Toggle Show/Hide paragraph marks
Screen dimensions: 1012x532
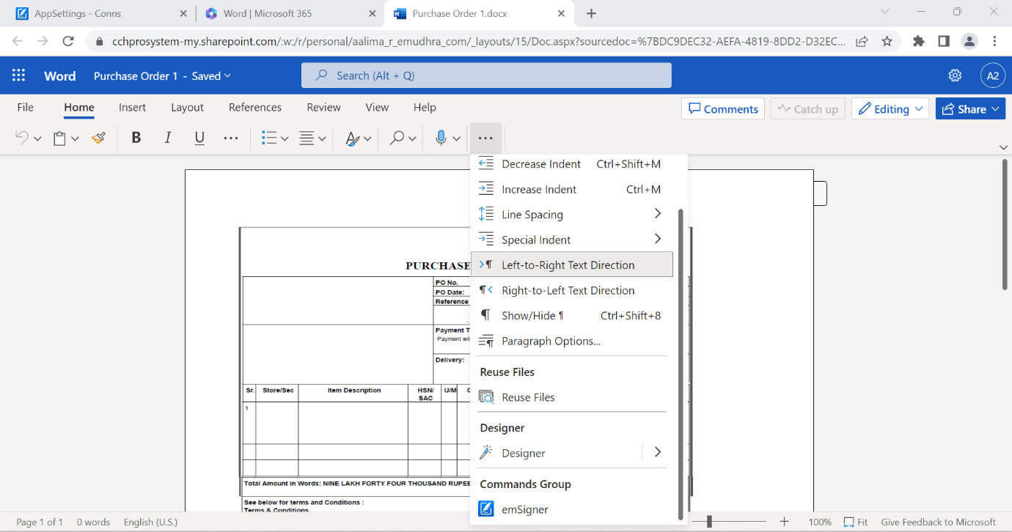(x=572, y=315)
